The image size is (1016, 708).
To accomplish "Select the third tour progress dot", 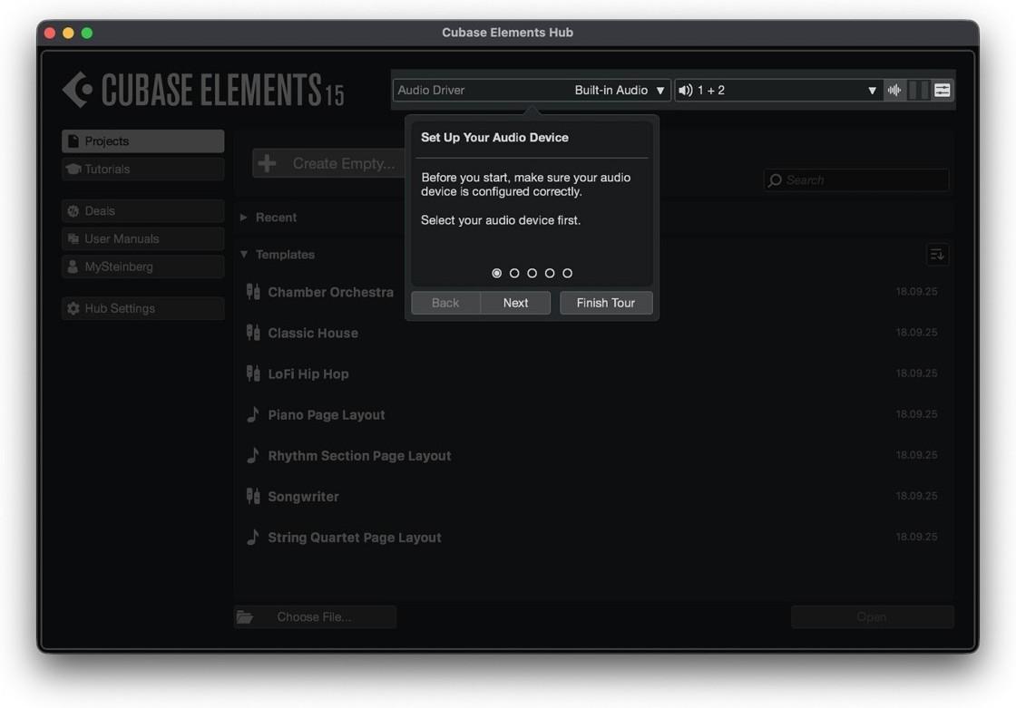I will [x=532, y=272].
